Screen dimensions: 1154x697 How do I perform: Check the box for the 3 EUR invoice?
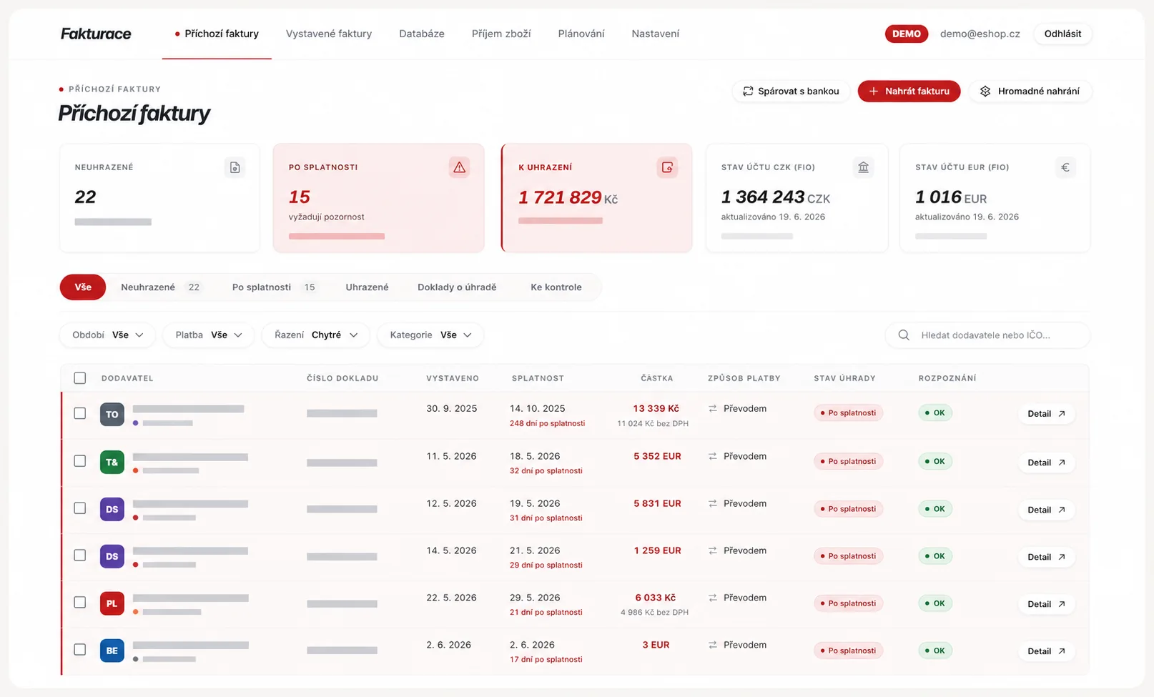(80, 650)
